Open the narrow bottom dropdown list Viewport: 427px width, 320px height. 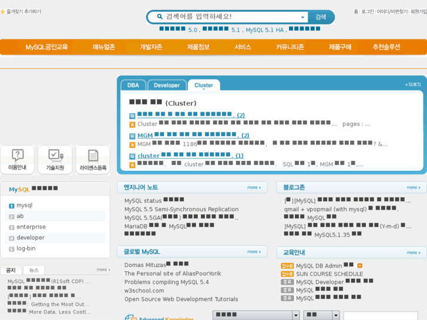pyautogui.click(x=322, y=315)
